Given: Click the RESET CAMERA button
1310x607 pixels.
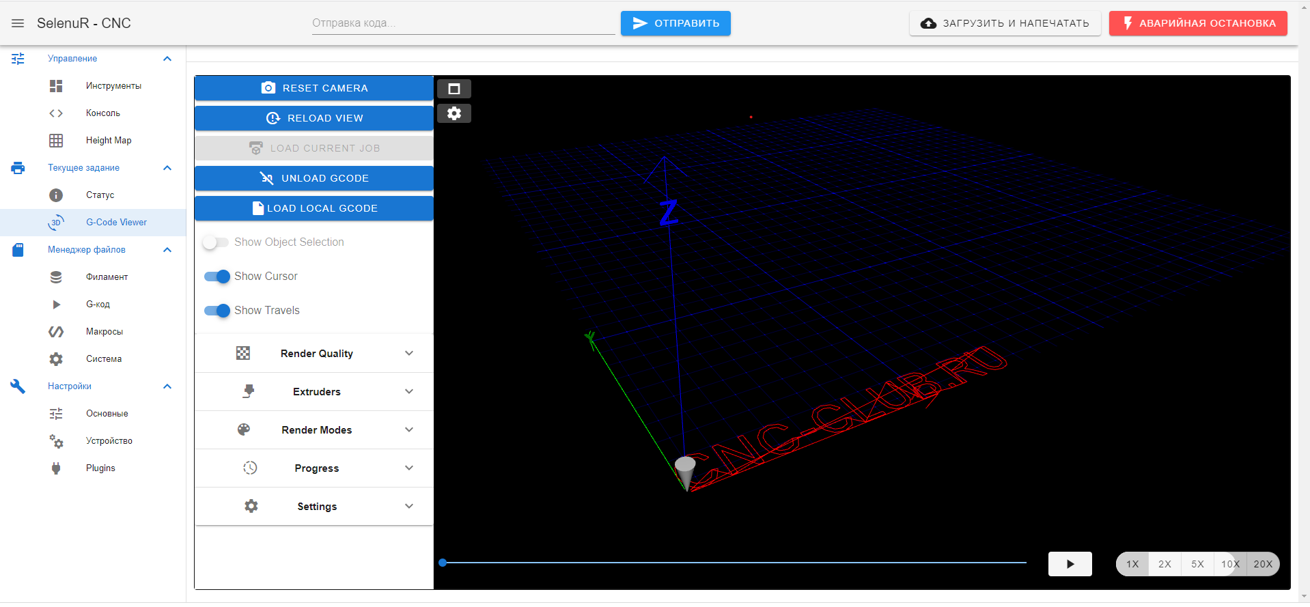Looking at the screenshot, I should 314,88.
